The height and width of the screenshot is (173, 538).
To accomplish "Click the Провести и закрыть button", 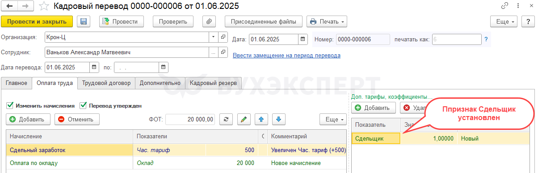I will 37,21.
